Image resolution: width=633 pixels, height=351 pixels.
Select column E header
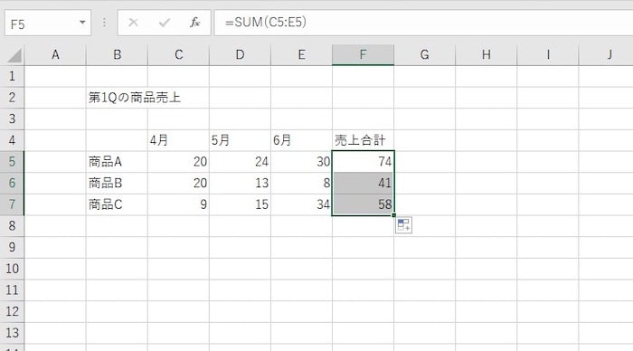tap(301, 54)
